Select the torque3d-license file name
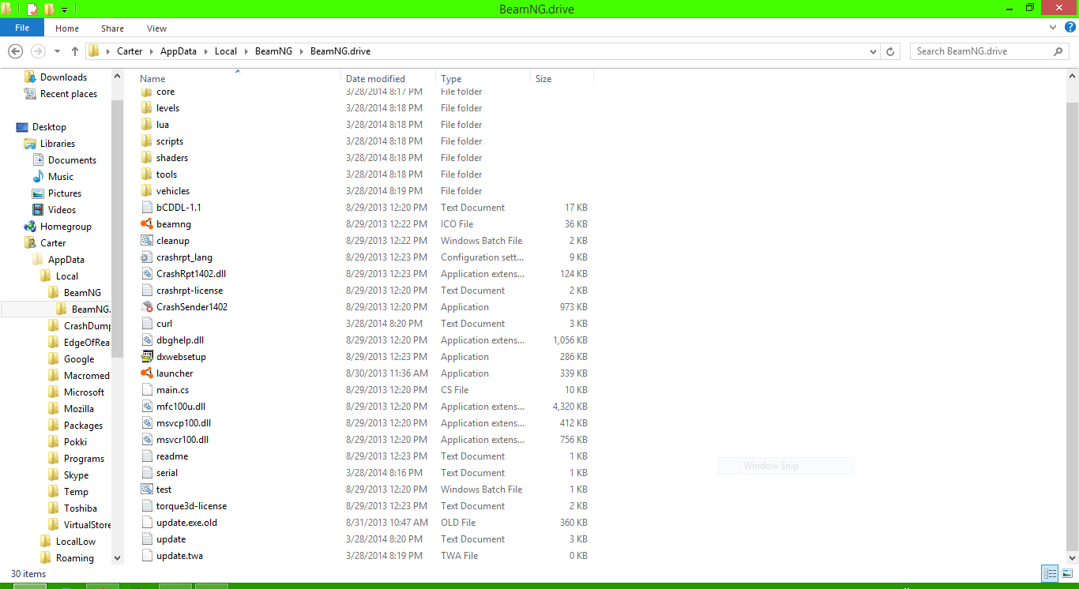 191,506
